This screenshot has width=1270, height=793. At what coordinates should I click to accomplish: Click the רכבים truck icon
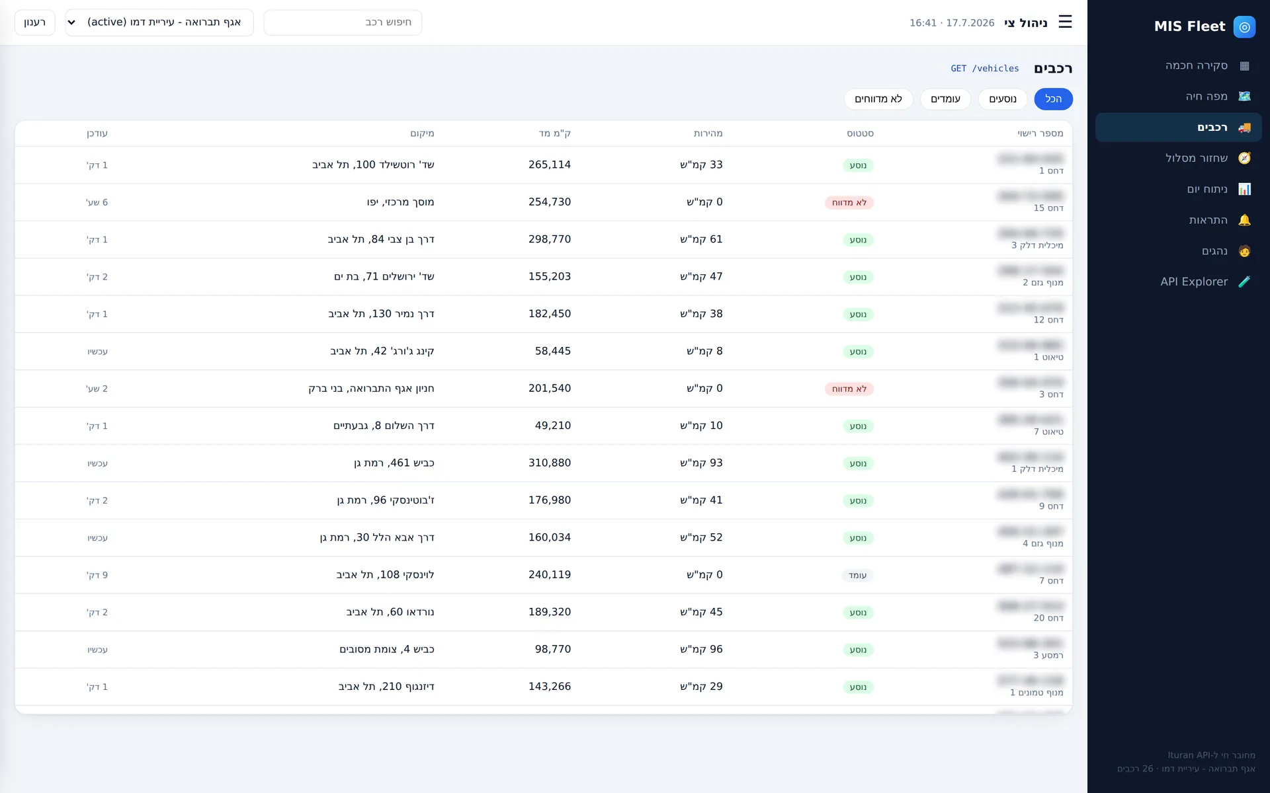(x=1244, y=128)
